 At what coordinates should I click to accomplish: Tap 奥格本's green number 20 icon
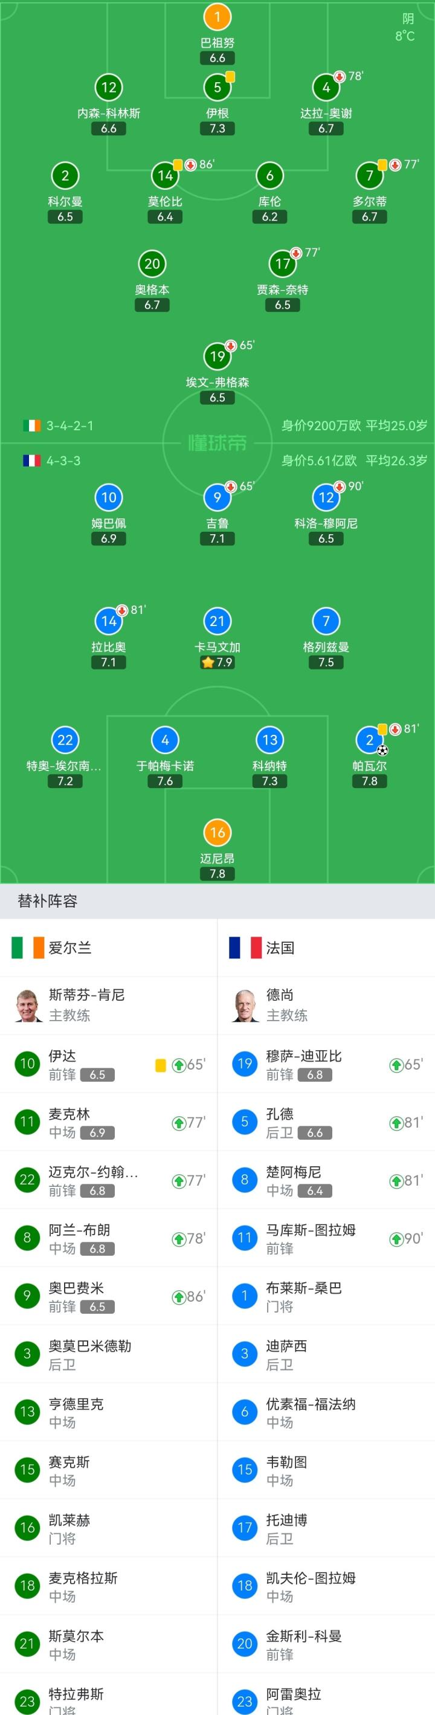(x=152, y=263)
